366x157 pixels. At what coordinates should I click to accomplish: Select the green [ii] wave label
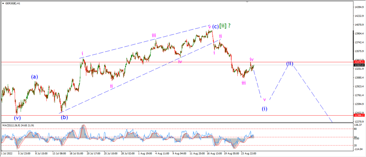tap(223, 26)
